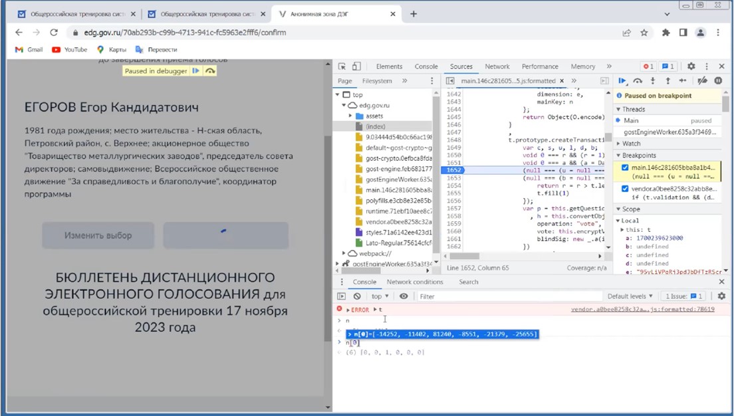The height and width of the screenshot is (416, 734).
Task: Step over next function call
Action: pos(638,81)
